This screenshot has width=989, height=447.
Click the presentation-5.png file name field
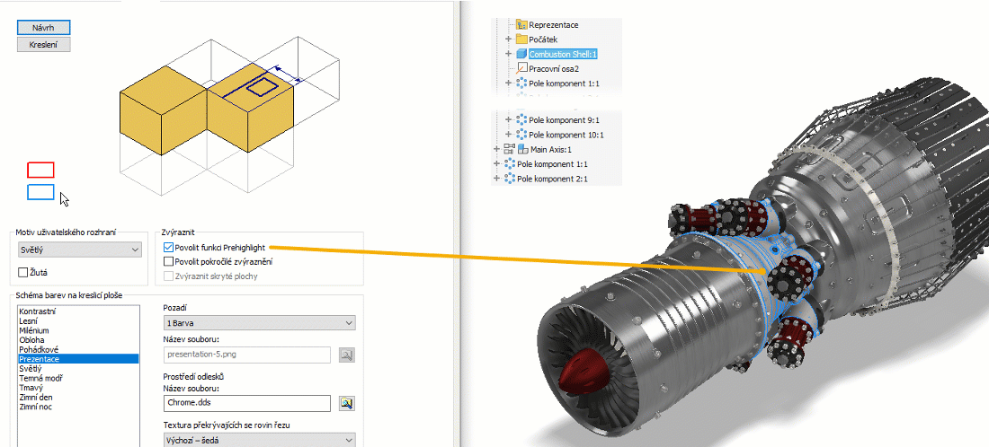(x=246, y=355)
